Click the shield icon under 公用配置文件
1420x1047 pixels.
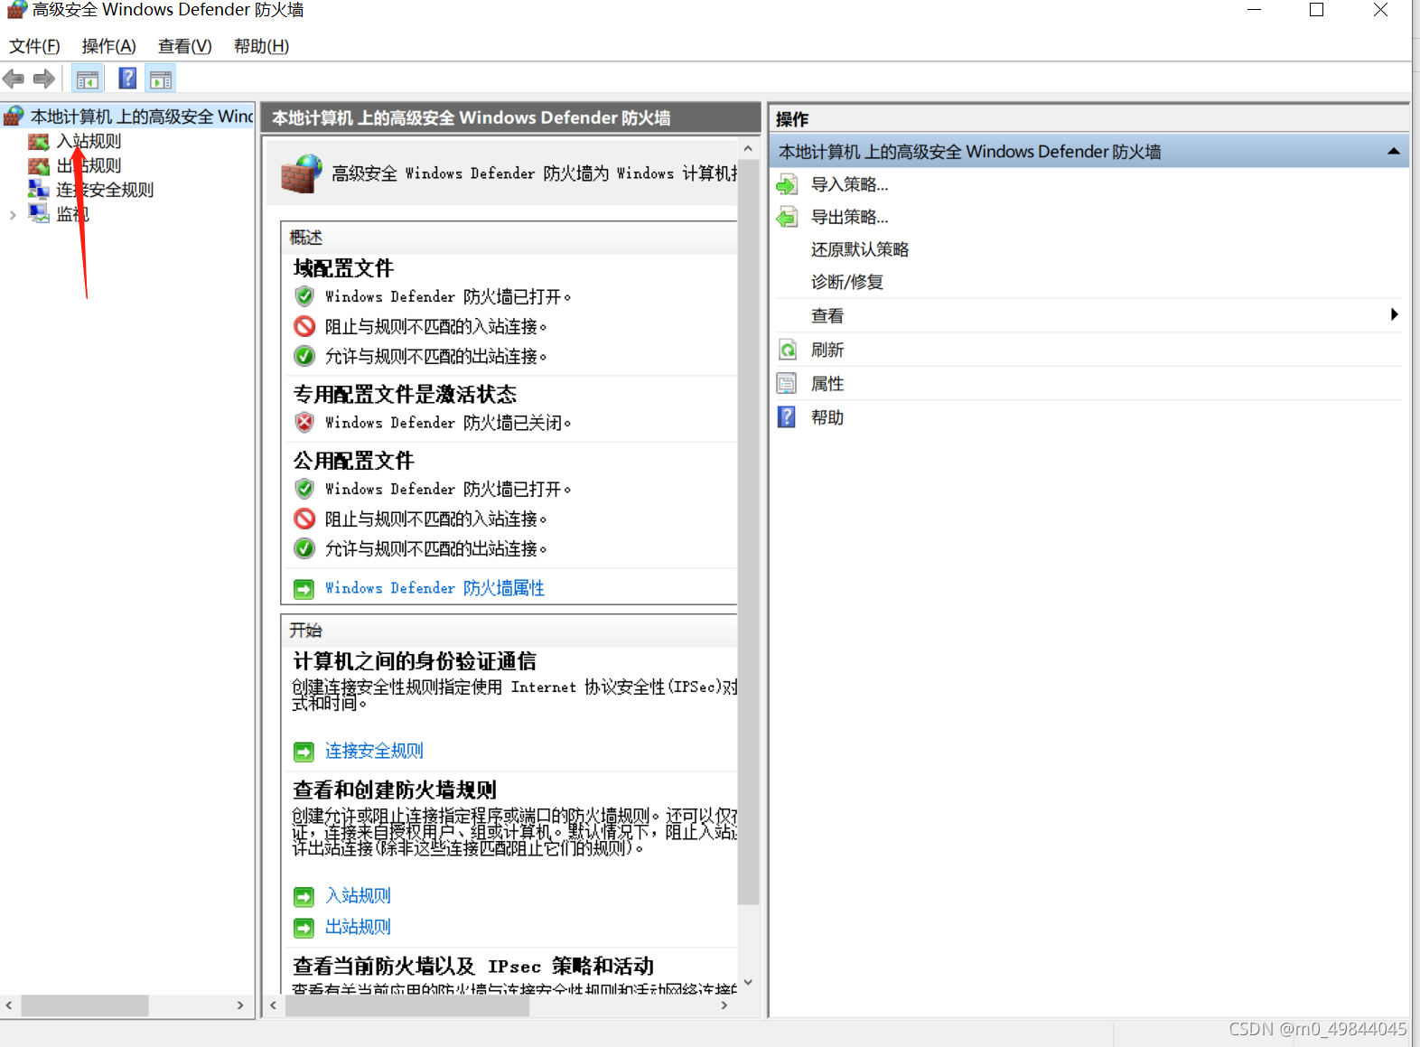coord(304,489)
